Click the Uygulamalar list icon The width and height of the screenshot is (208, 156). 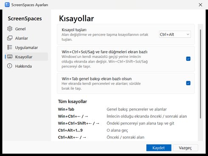[x=10, y=47]
